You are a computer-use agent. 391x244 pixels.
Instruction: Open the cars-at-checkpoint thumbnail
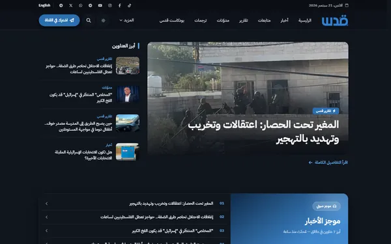[x=128, y=66]
